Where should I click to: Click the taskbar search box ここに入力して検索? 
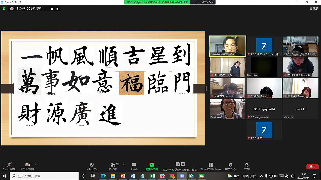point(44,176)
